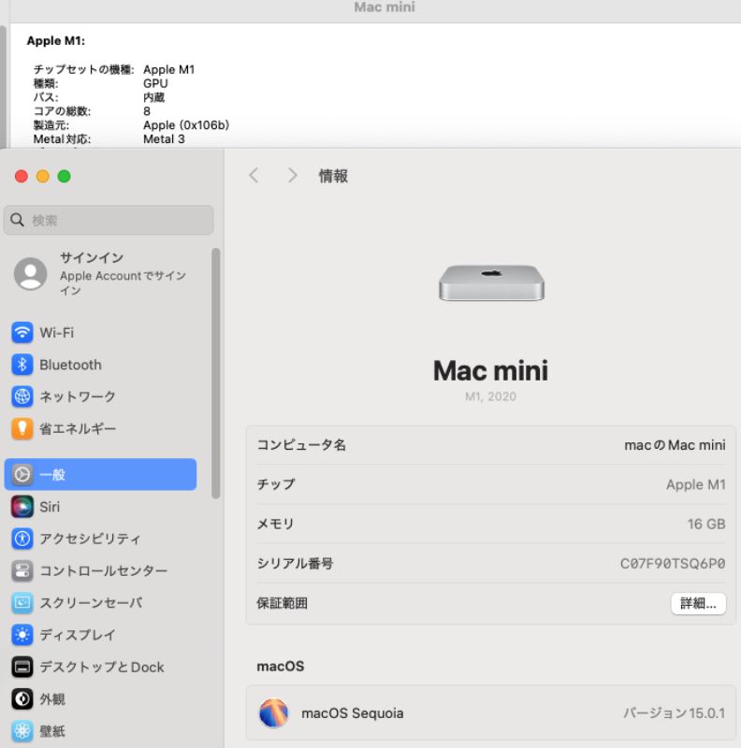Screen dimensions: 741x748
Task: Select the ネットワーク globe icon
Action: (x=22, y=396)
